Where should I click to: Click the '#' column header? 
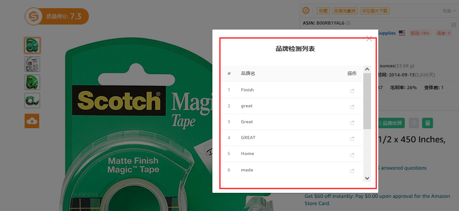click(229, 73)
